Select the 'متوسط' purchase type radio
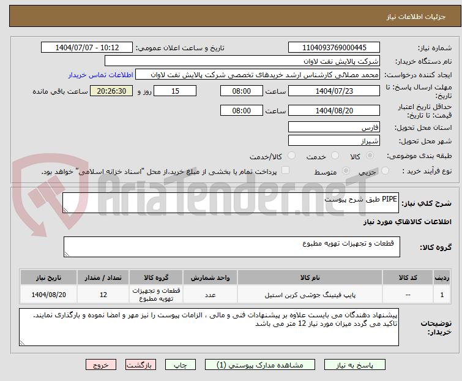This screenshot has width=462, height=381. [346, 171]
